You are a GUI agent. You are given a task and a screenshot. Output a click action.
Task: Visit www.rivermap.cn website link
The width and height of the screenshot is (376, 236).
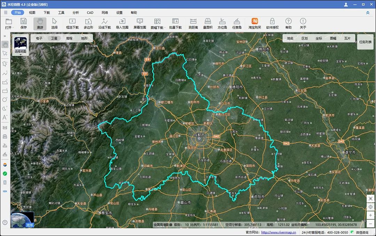[x=279, y=232]
